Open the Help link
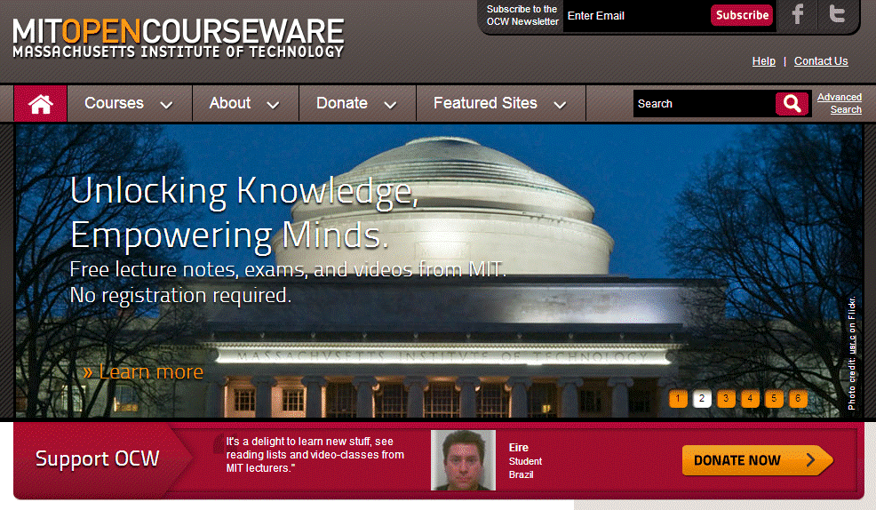Viewport: 876px width, 510px height. coord(764,61)
